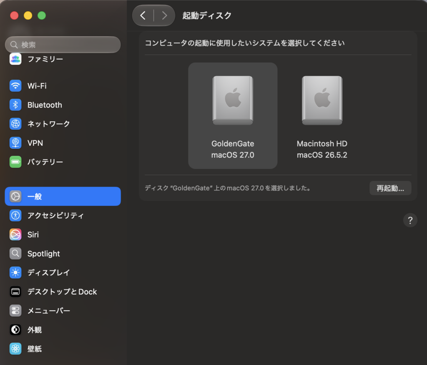Click the コンピュータの起動に使用したい instruction text

click(244, 43)
